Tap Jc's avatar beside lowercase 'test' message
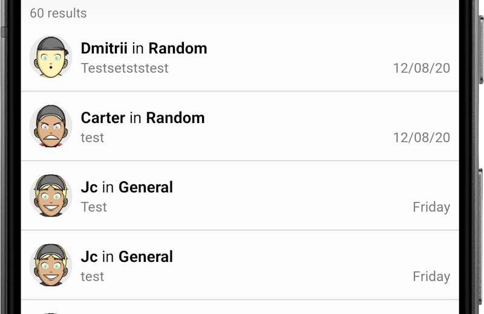This screenshot has height=314, width=484. click(x=51, y=265)
